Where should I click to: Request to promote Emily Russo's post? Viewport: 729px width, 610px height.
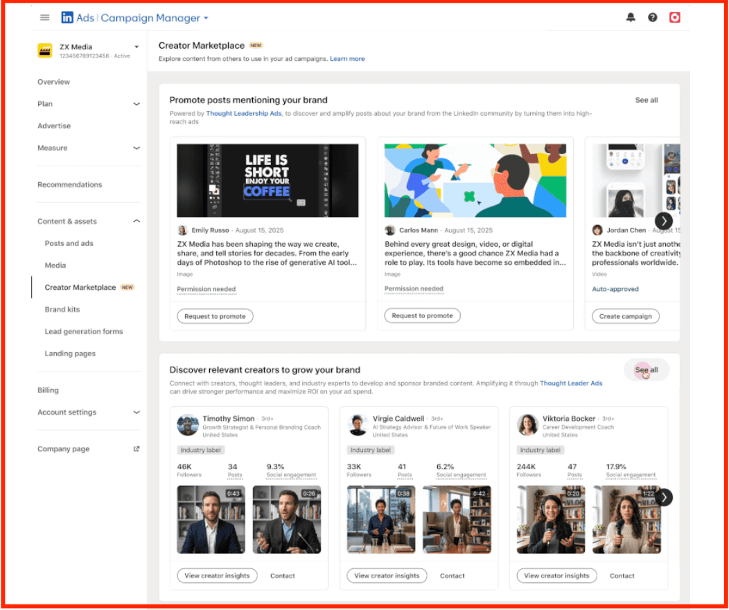pos(215,316)
